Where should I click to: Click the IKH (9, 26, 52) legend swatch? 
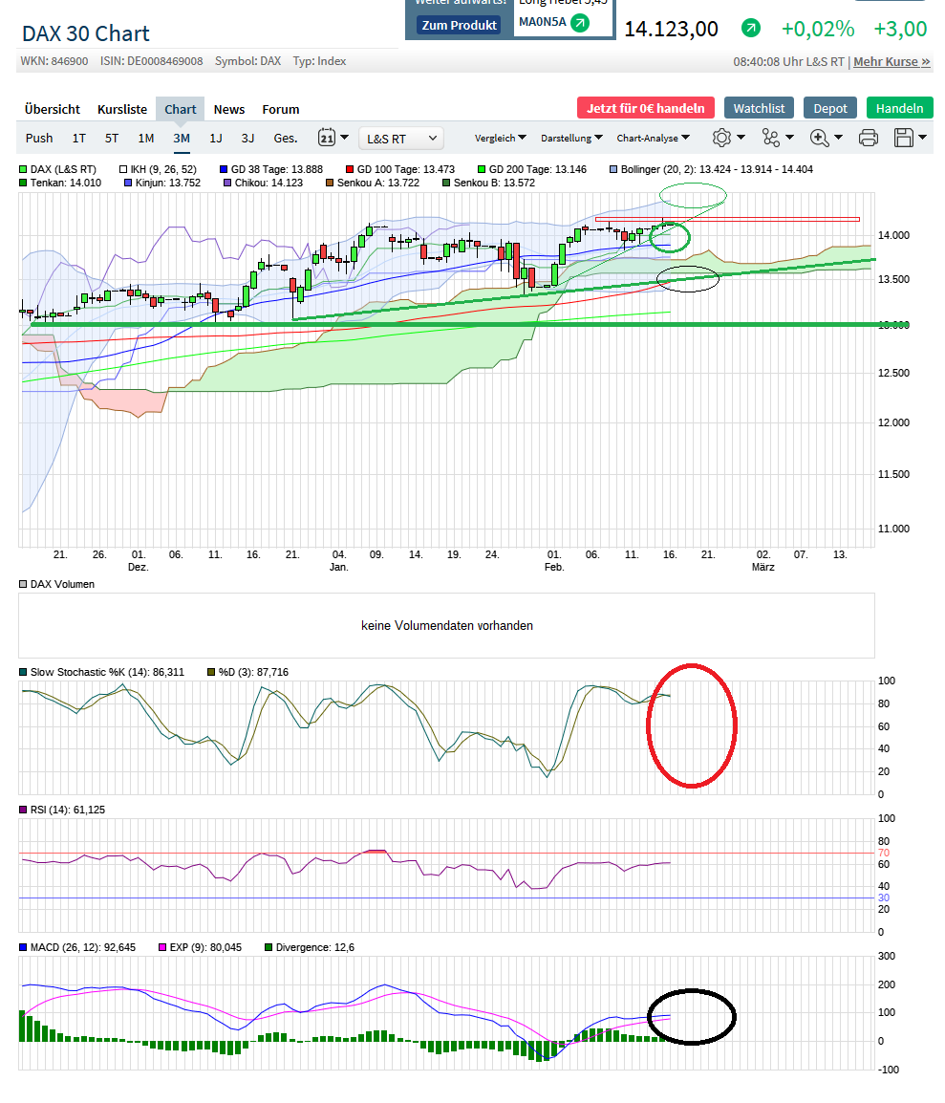click(123, 169)
